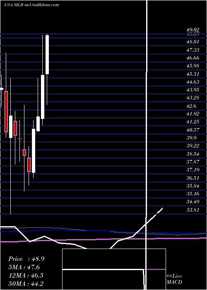Select the 44.63 price axis label
This screenshot has height=290, width=207.
point(193,82)
